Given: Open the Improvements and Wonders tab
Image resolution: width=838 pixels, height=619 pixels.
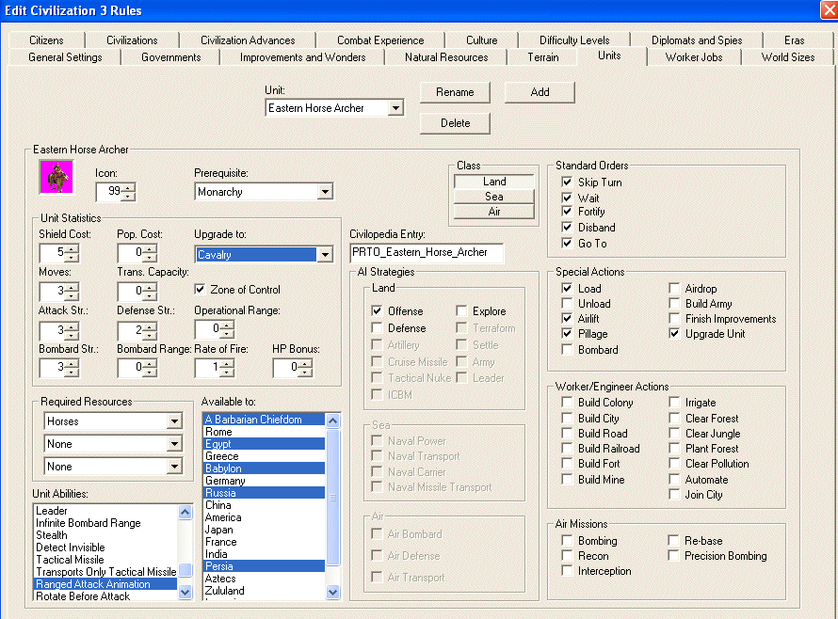Looking at the screenshot, I should [x=302, y=57].
